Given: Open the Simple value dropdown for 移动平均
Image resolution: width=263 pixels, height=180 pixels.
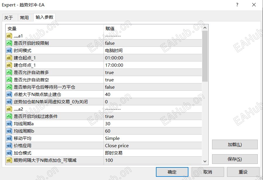Looking at the screenshot, I should [153, 138].
